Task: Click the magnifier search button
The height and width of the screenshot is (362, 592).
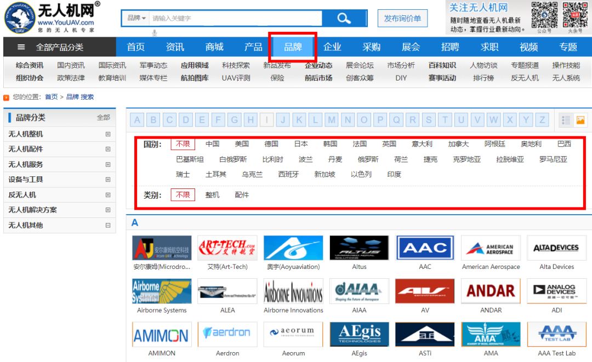Action: pos(344,18)
